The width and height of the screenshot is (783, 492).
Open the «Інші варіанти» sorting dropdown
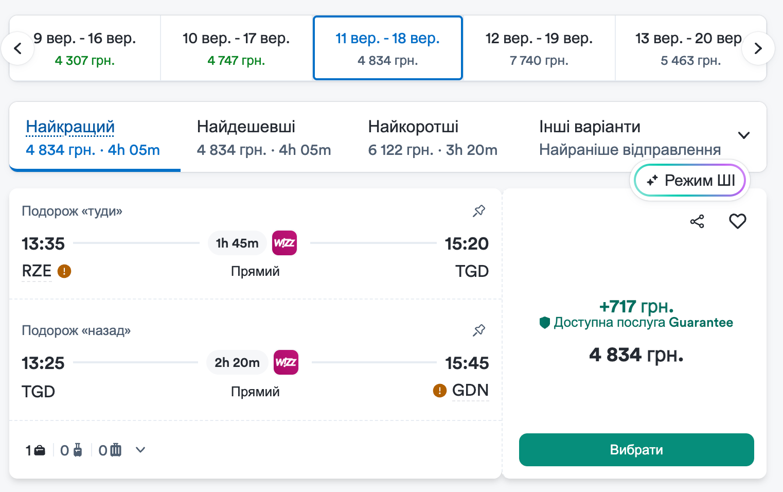click(743, 135)
